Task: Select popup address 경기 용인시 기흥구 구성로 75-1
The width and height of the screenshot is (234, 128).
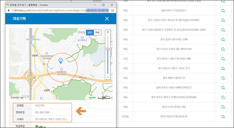Action: coord(51,119)
